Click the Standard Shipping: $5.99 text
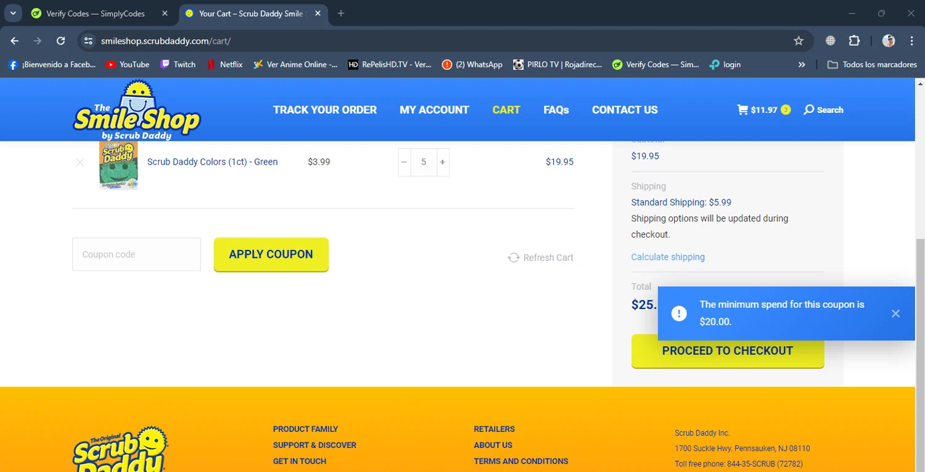Screen dimensions: 925x472 (681, 202)
